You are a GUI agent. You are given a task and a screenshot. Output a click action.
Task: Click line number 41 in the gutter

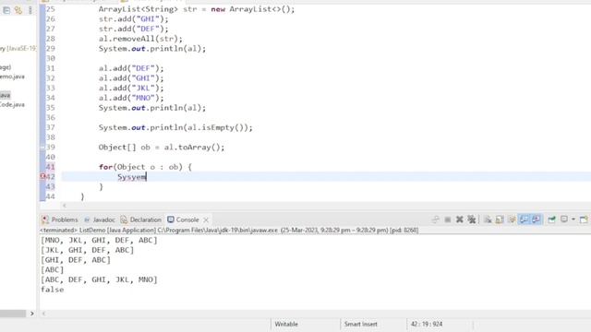pos(50,167)
